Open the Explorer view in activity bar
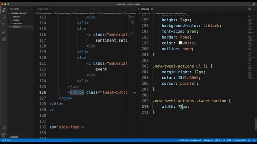Screen dimensions: 257x144 click(x=4, y=10)
